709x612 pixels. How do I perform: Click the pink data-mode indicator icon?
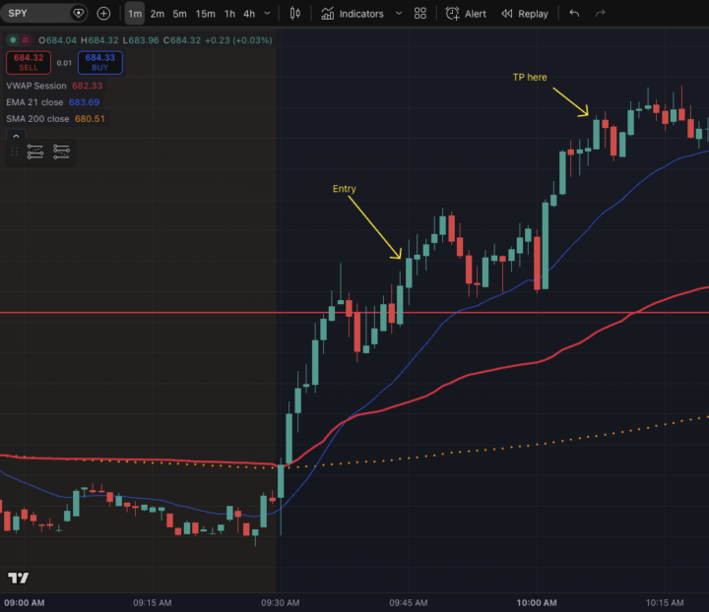pyautogui.click(x=26, y=40)
